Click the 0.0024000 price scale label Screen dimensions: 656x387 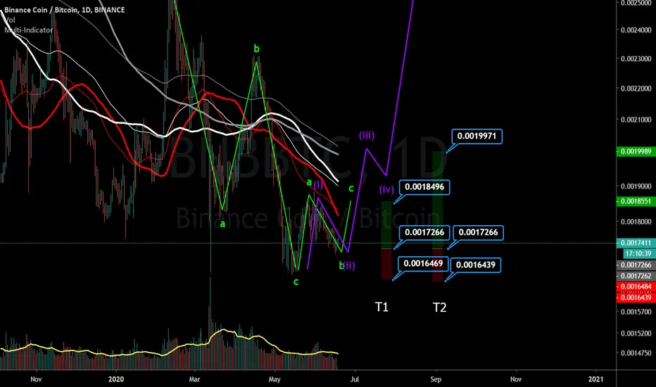click(636, 30)
